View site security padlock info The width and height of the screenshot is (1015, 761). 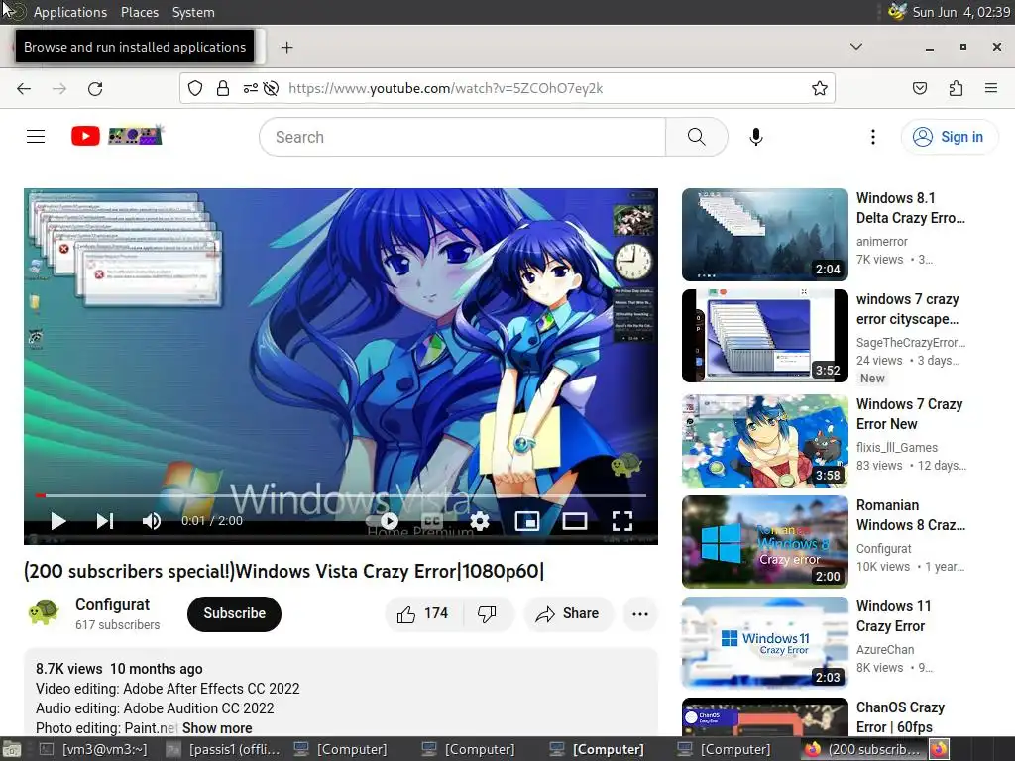pyautogui.click(x=223, y=88)
